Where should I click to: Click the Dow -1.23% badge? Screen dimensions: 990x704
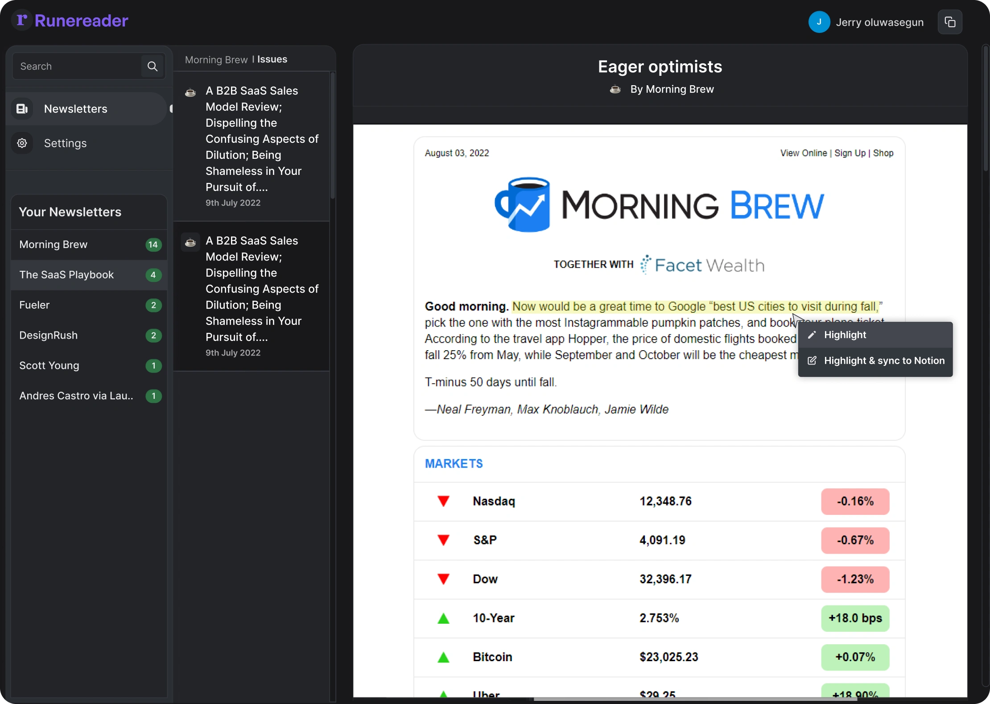click(x=855, y=580)
